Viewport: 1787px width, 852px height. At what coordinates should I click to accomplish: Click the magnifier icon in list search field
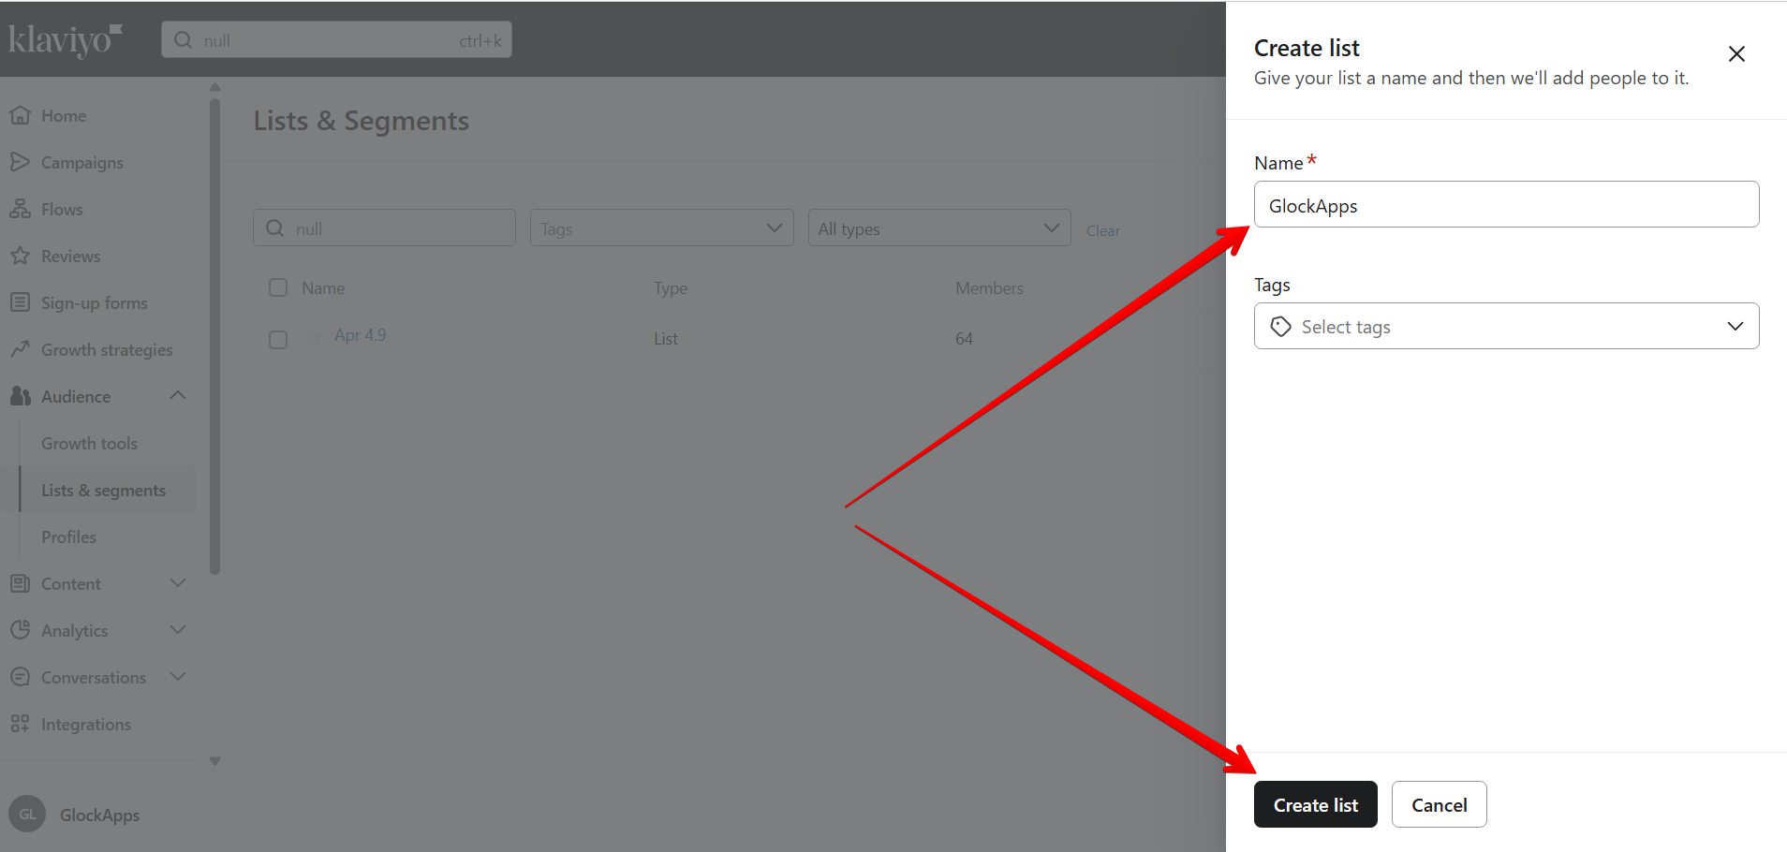coord(274,228)
